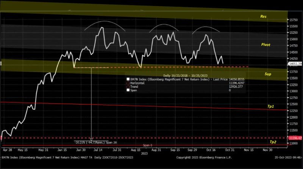Click the 'Aug 15' date axis label
The image size is (303, 169).
(x=136, y=150)
